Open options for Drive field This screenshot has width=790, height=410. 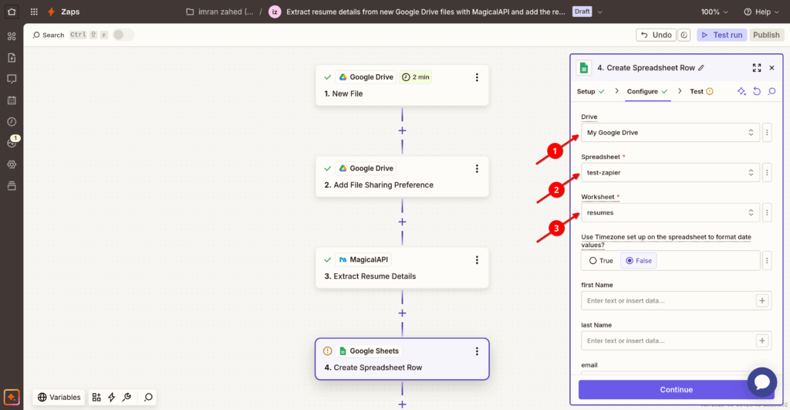point(767,133)
